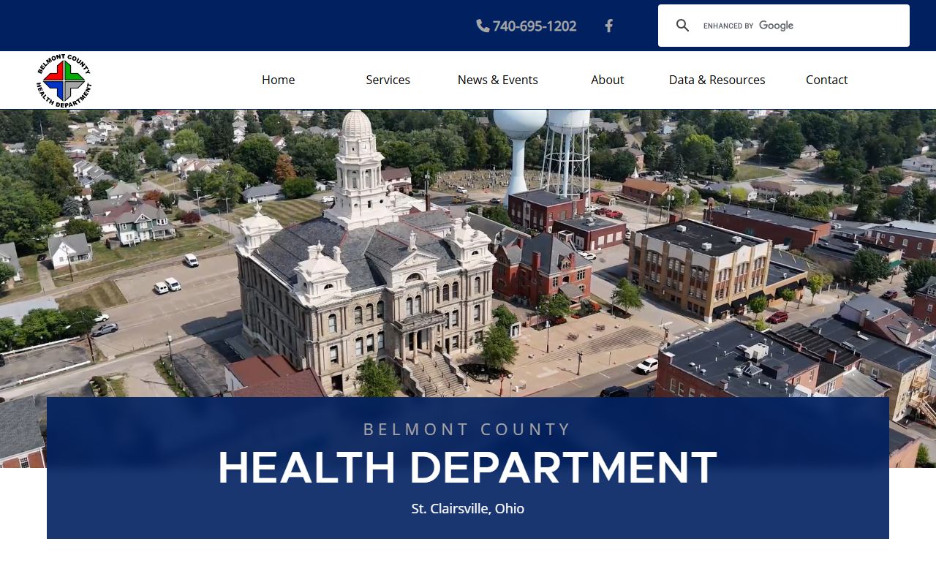Open the News & Events menu
This screenshot has height=585, width=936.
point(498,80)
